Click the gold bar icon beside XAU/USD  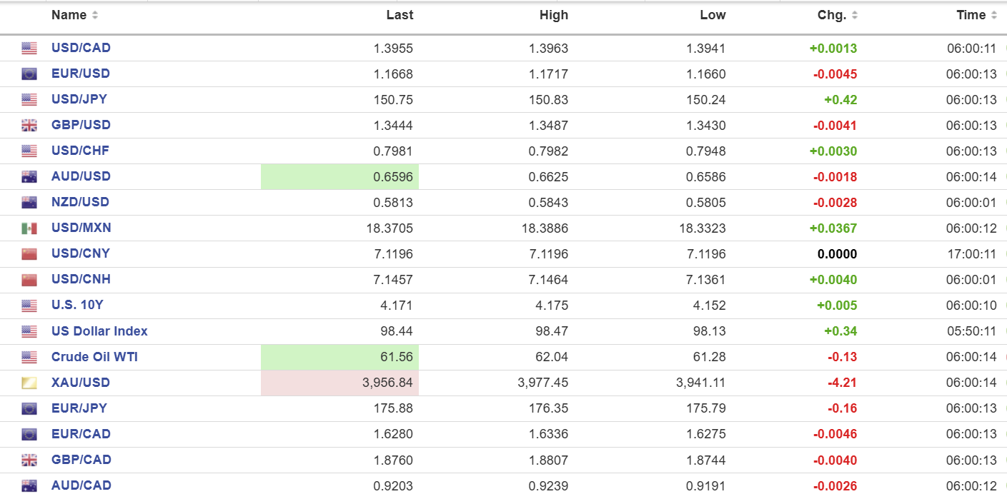pos(29,383)
